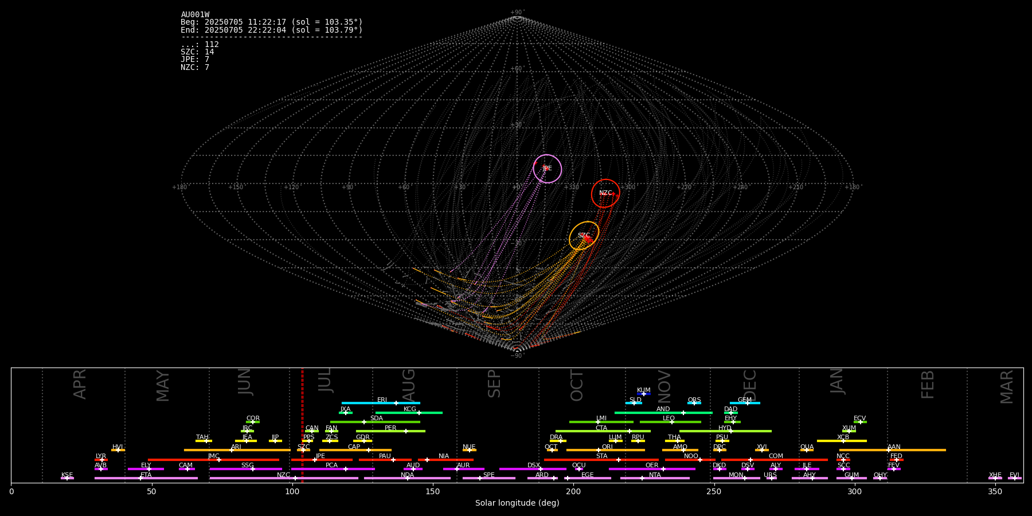
Task: Select the '...: 112' count entry
Action: pyautogui.click(x=200, y=45)
